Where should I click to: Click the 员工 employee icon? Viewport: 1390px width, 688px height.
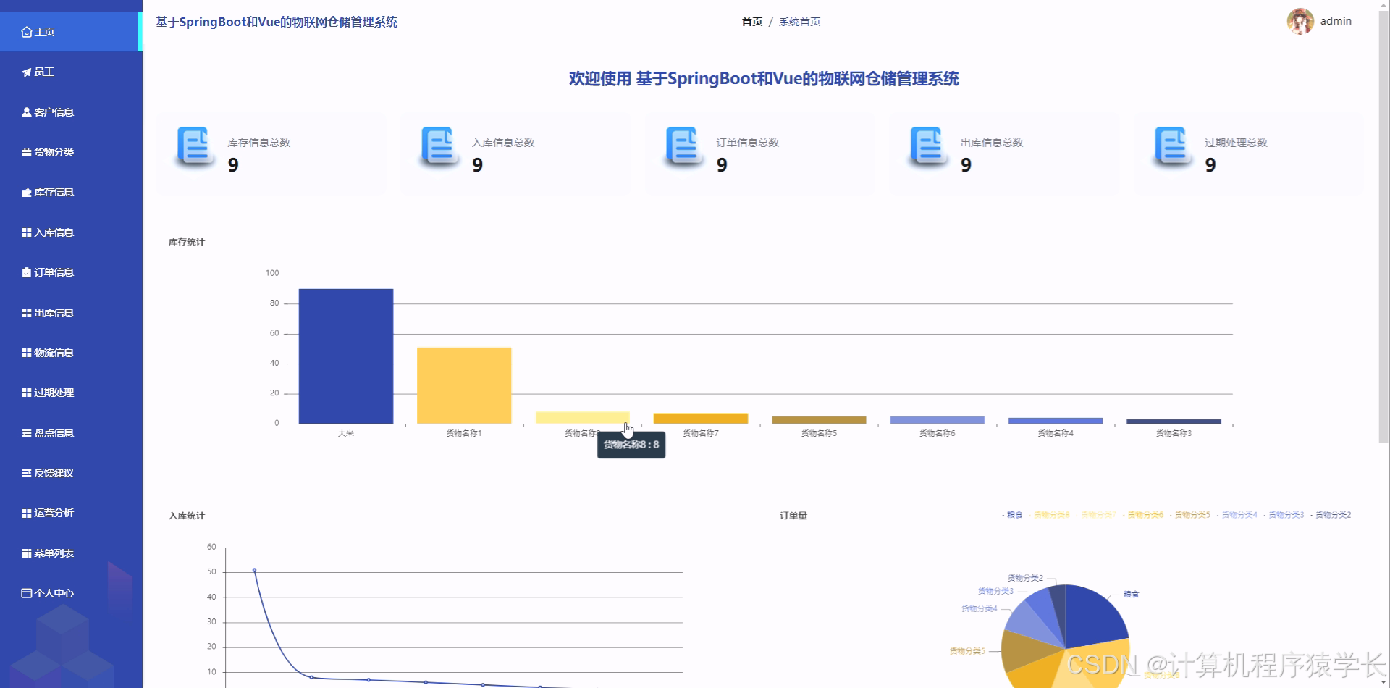[25, 72]
